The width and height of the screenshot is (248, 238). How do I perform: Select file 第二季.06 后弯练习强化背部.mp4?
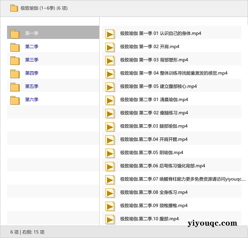coord(162,166)
